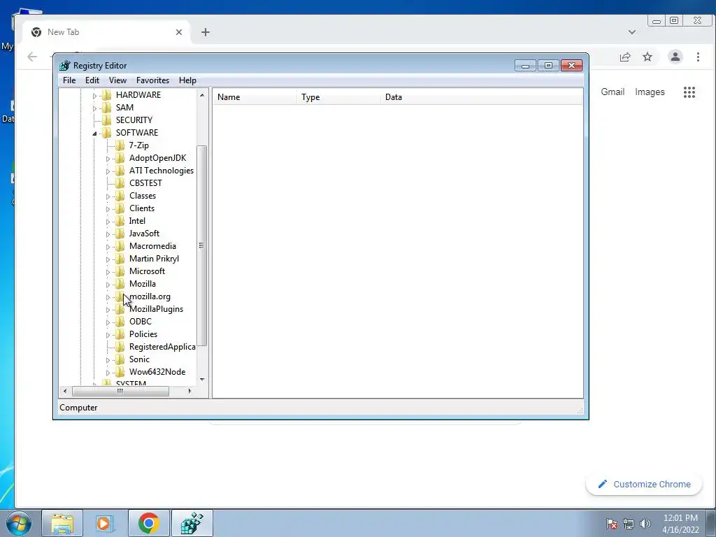This screenshot has height=537, width=716.
Task: Click the taskbar clock showing 12:01 PM
Action: tap(680, 524)
